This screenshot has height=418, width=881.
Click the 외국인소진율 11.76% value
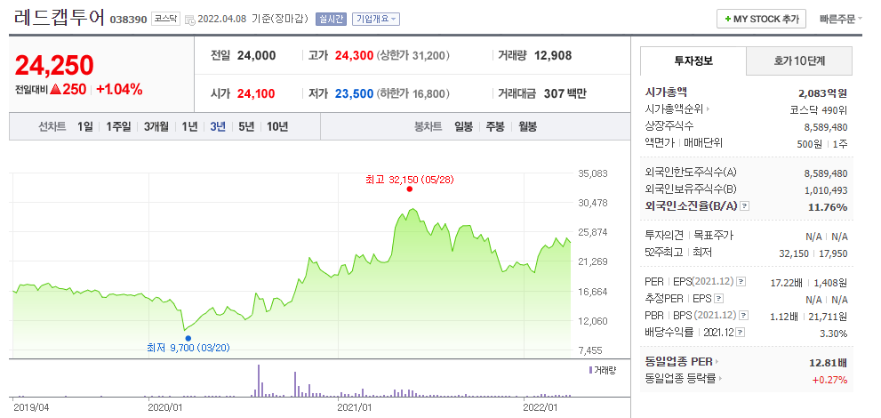tap(828, 206)
